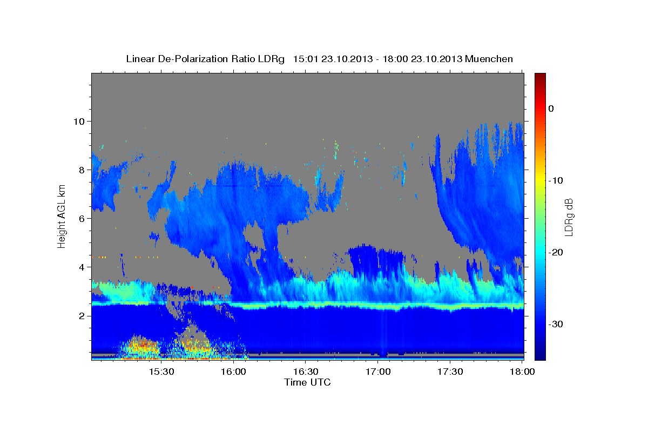Click the 'Muenchen' location label in the title
The width and height of the screenshot is (648, 432).
[x=488, y=59]
